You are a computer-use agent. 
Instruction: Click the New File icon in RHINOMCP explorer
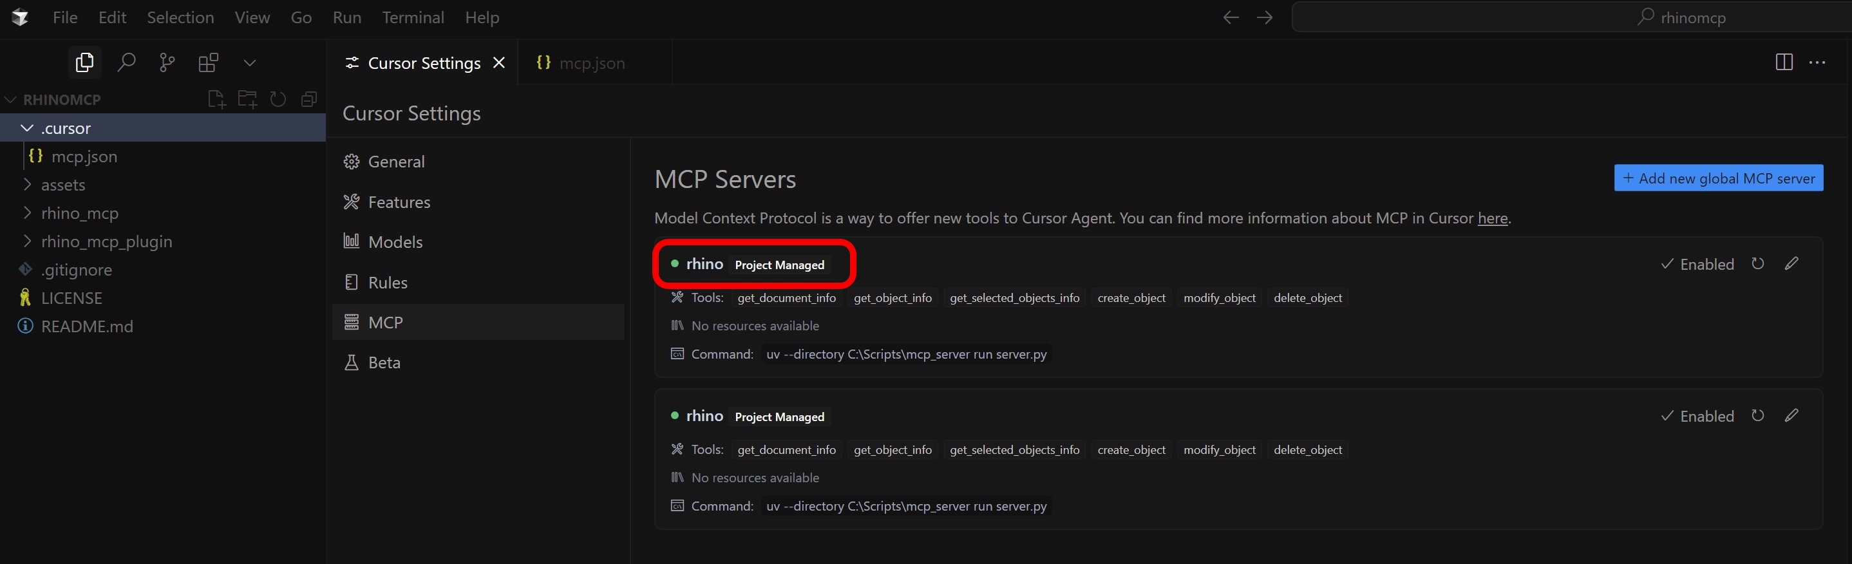(x=216, y=99)
